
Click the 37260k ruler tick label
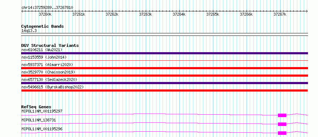[x=45, y=14]
